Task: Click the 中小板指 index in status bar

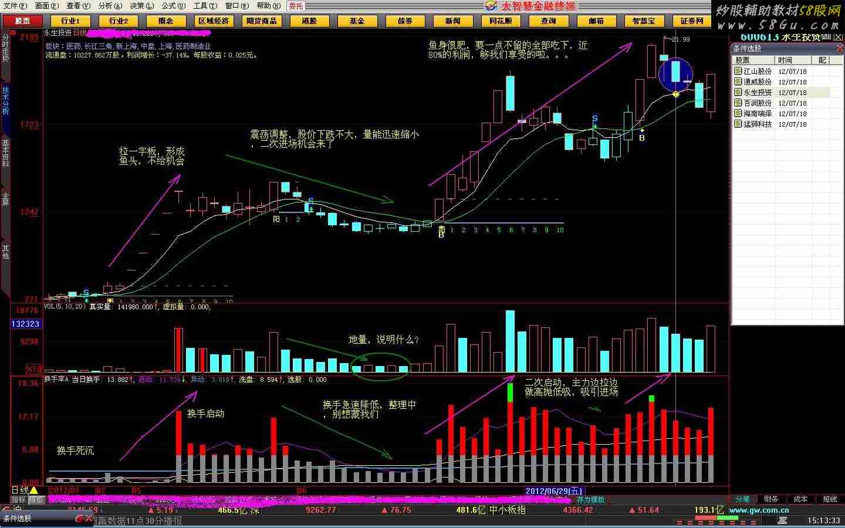Action: (508, 510)
